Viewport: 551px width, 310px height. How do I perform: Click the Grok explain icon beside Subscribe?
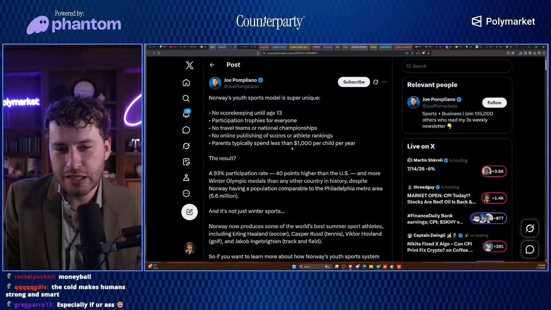[x=376, y=82]
